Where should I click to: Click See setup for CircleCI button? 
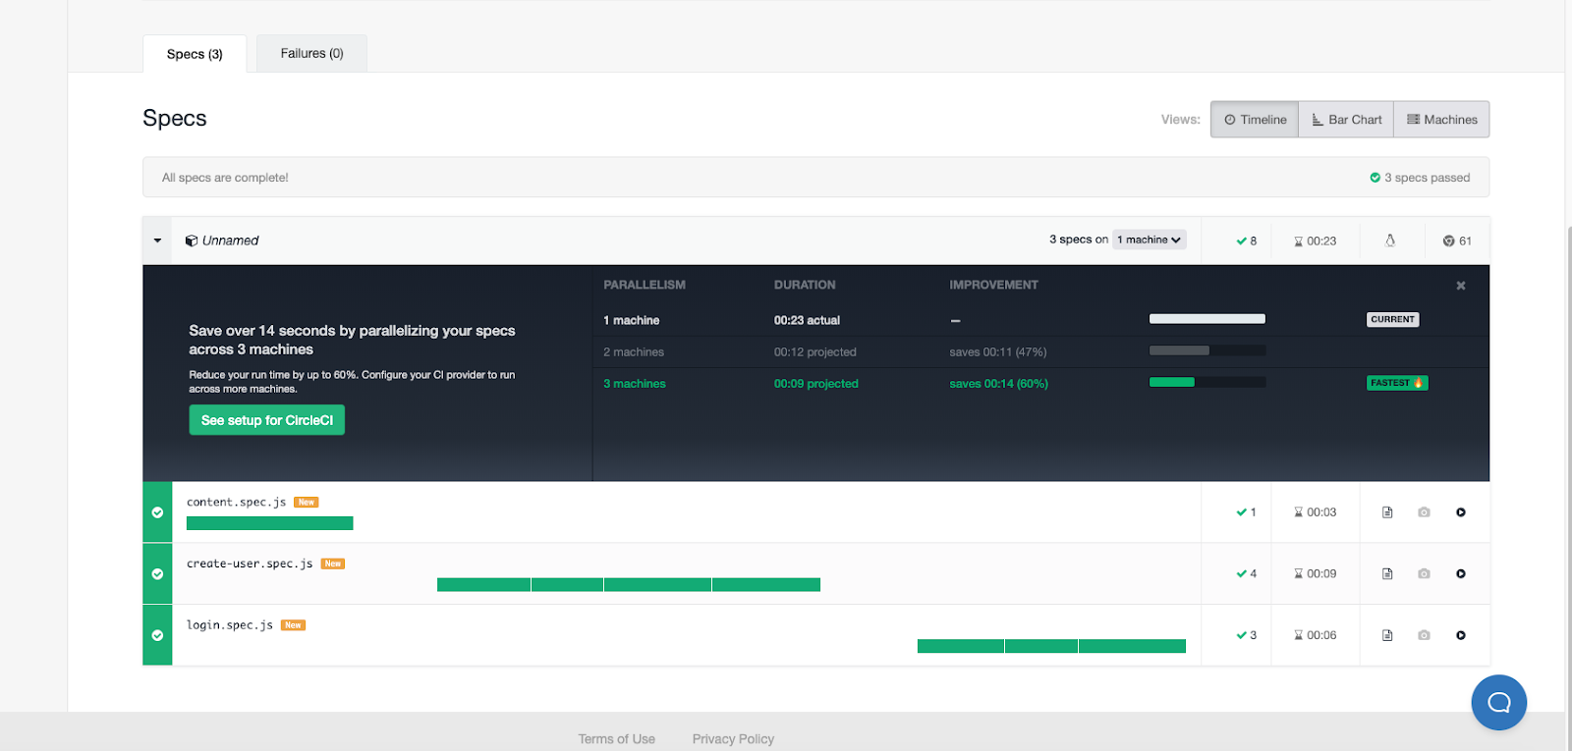266,420
